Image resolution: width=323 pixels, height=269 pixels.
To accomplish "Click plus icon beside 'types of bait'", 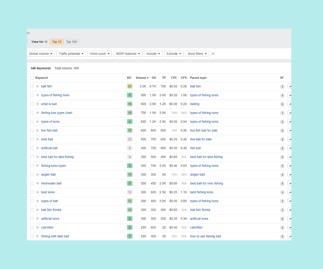I will click(37, 201).
